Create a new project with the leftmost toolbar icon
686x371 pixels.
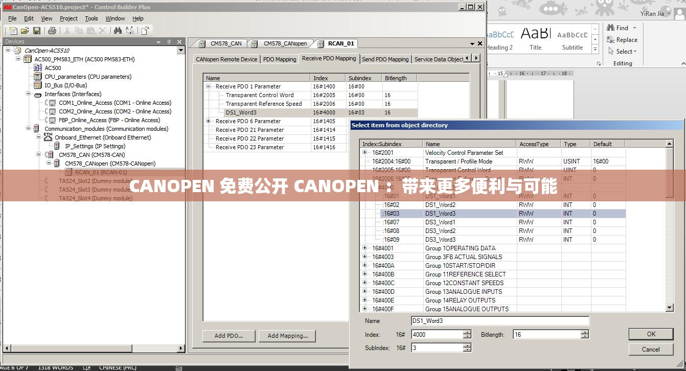[13, 31]
